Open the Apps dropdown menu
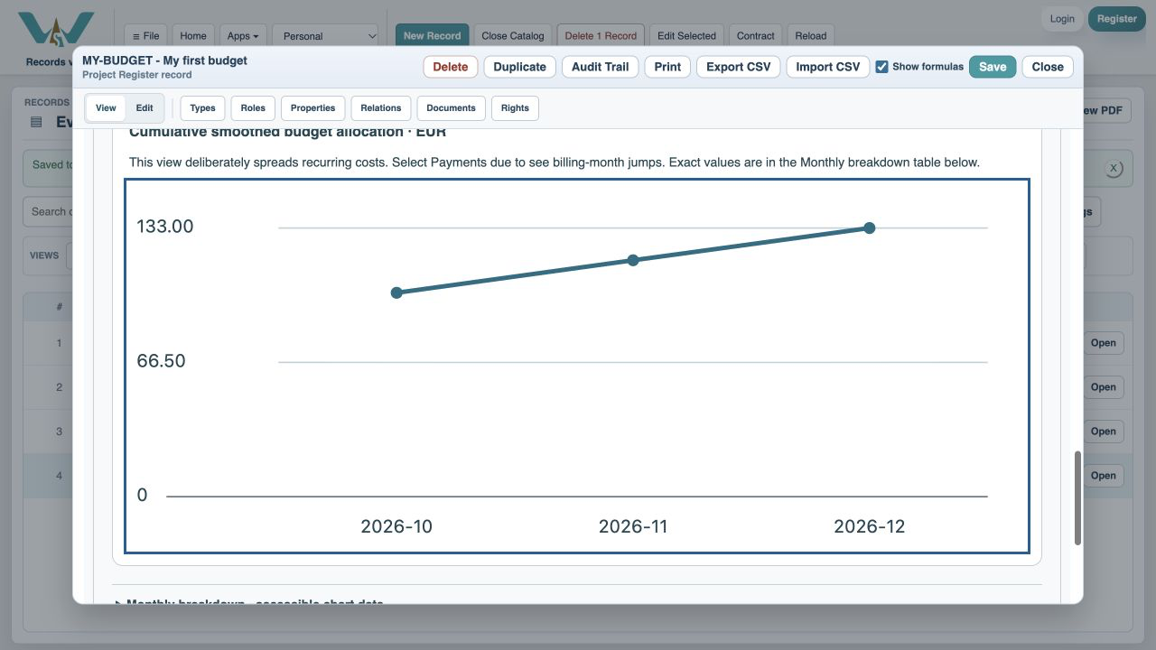The width and height of the screenshot is (1156, 650). pos(243,36)
